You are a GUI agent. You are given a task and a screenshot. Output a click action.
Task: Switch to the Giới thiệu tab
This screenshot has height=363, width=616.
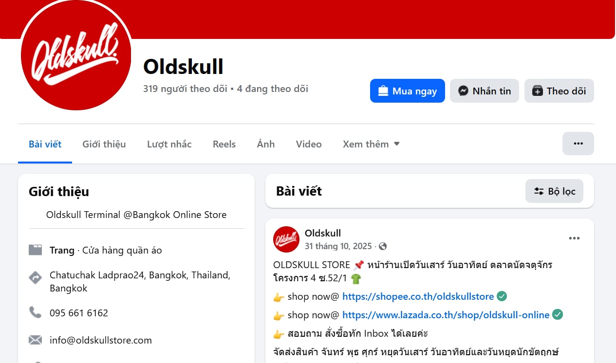pos(104,144)
